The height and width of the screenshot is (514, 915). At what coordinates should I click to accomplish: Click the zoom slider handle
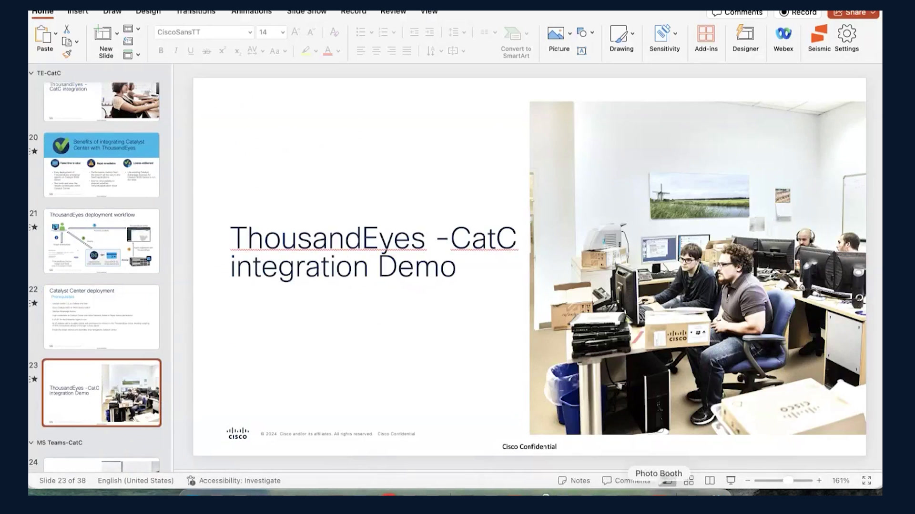tap(788, 481)
